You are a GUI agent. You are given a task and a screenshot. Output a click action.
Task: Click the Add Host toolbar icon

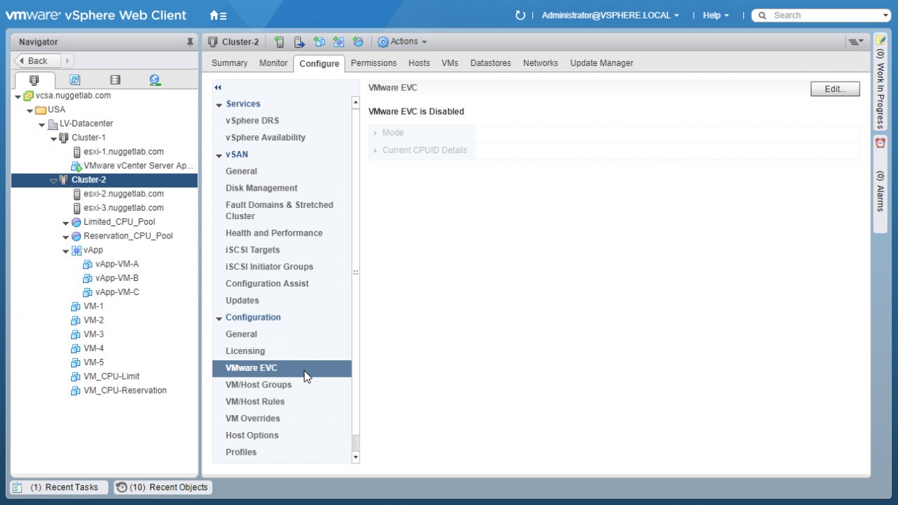coord(279,42)
